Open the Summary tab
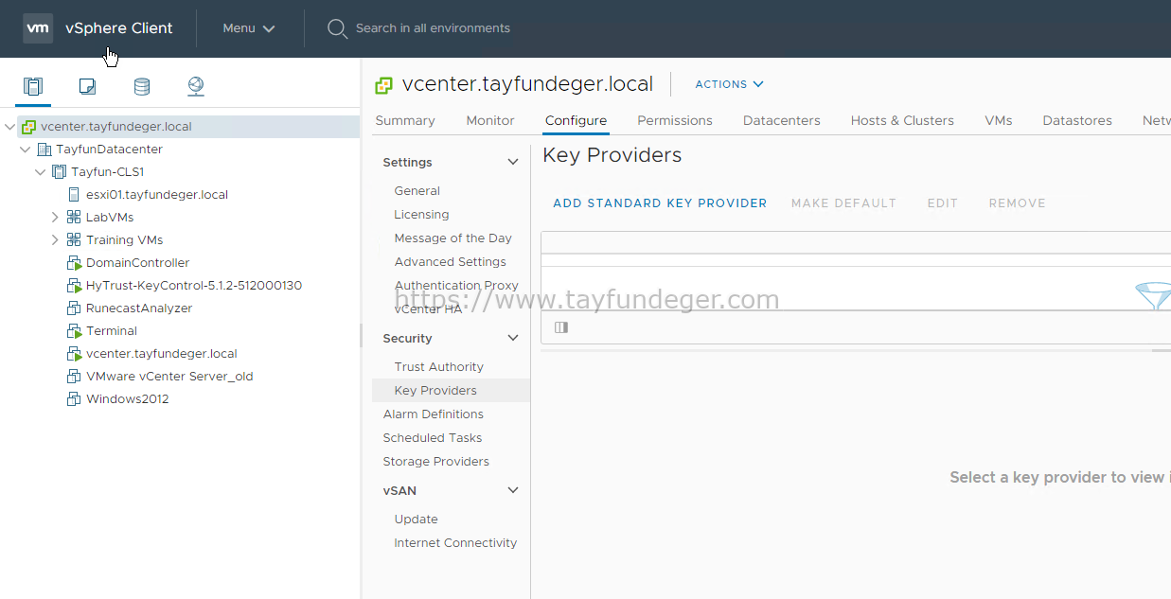This screenshot has width=1171, height=599. (405, 120)
